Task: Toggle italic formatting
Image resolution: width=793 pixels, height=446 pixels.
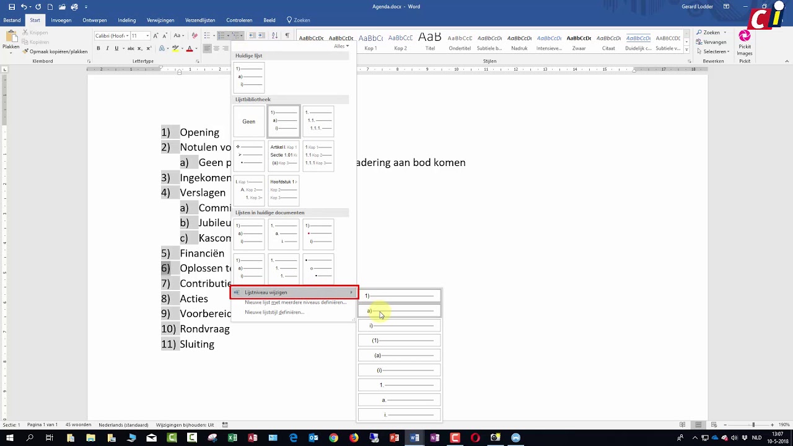Action: (x=107, y=48)
